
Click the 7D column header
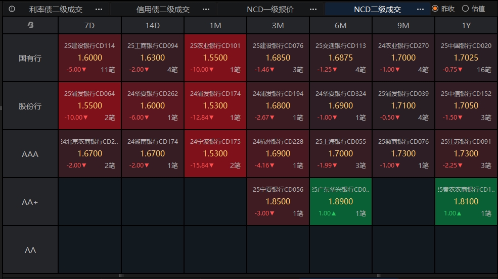[x=89, y=25]
